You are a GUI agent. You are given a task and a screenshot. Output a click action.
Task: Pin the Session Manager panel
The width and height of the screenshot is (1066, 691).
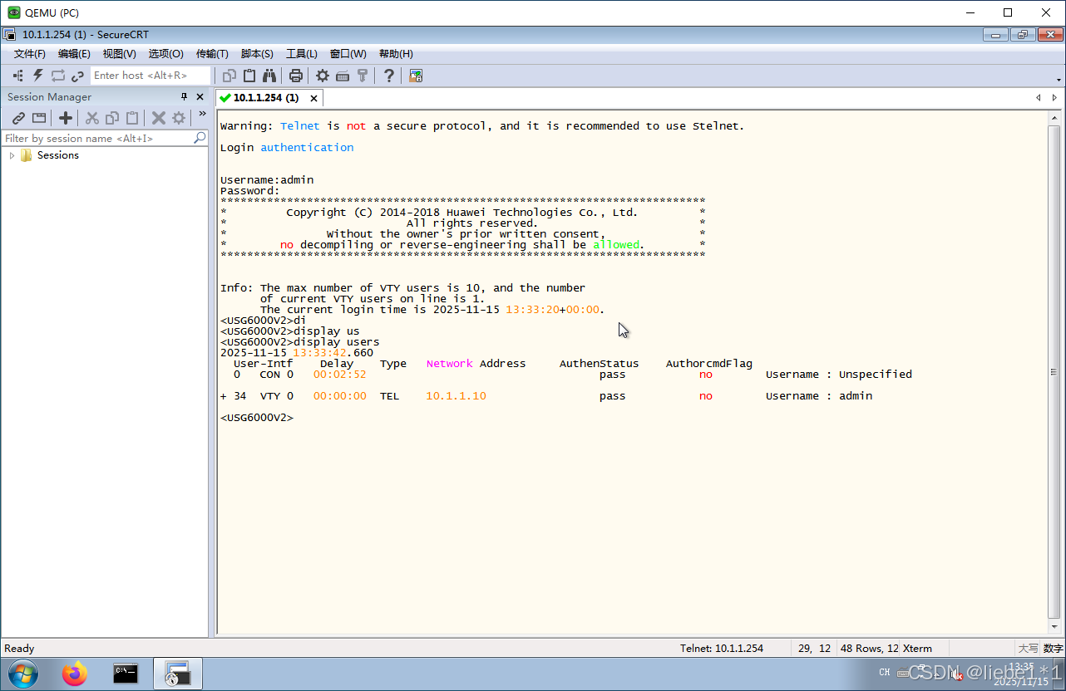coord(185,97)
